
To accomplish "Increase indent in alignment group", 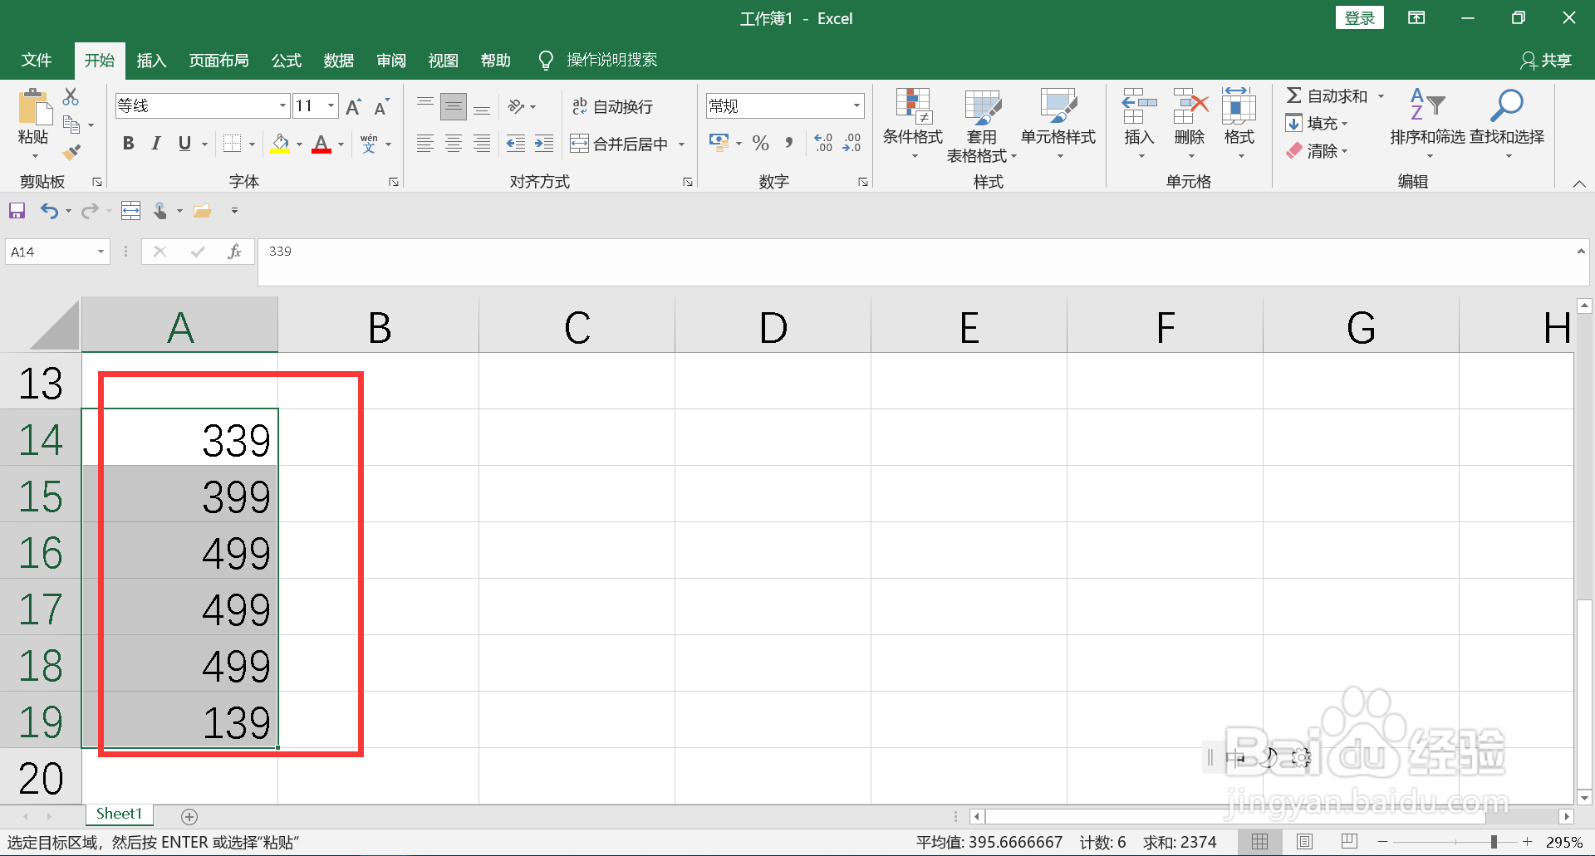I will [544, 144].
